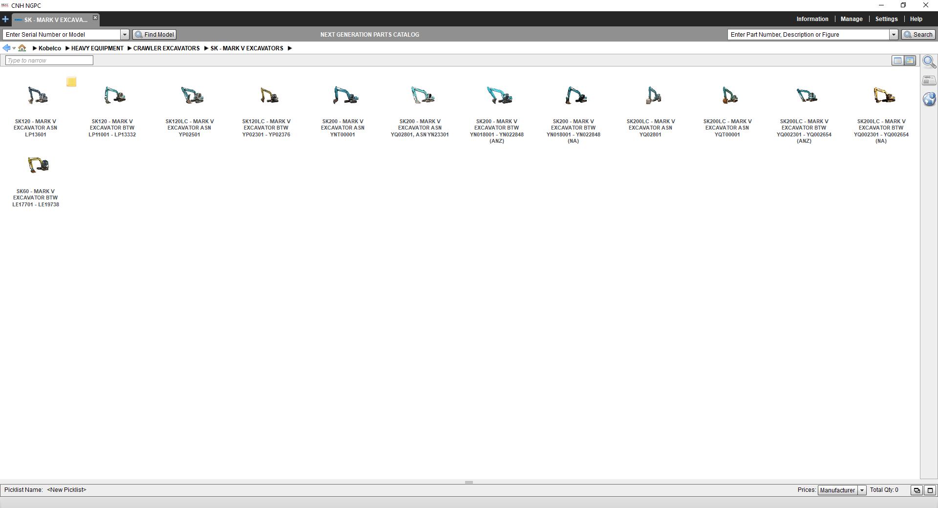This screenshot has height=508, width=938.
Task: Open SK200LC BTW YQ002301 - YQ002654 (NA)
Action: point(881,114)
